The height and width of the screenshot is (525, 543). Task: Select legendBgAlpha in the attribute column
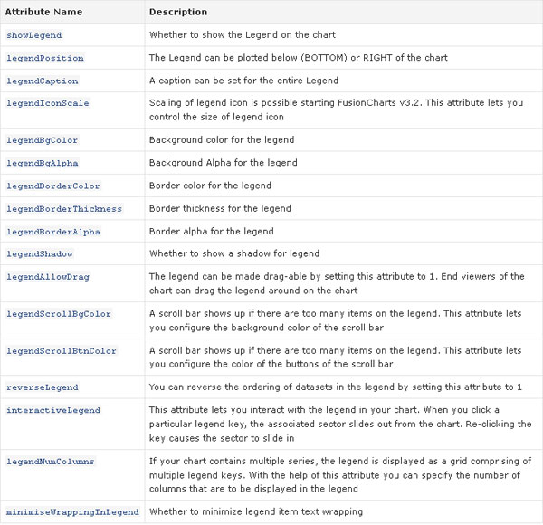tap(43, 163)
